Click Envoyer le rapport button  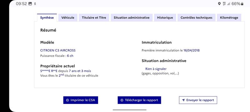point(198,100)
